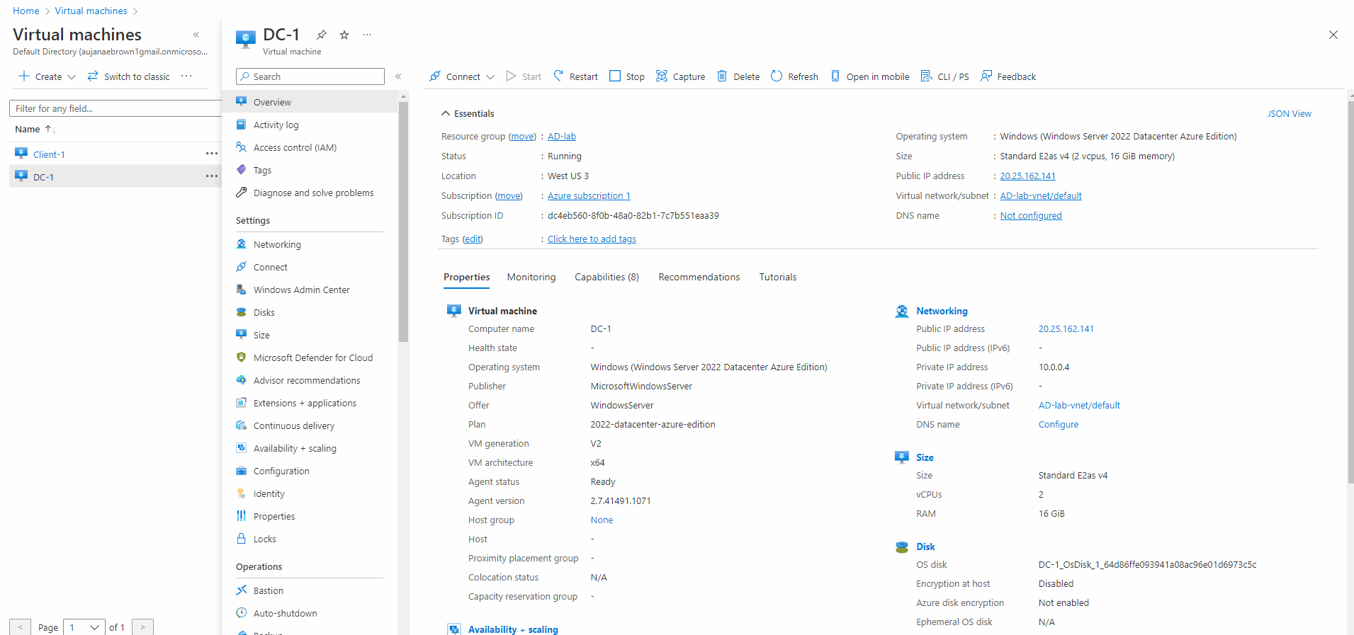This screenshot has width=1354, height=635.
Task: Restart the virtual machine
Action: [575, 76]
